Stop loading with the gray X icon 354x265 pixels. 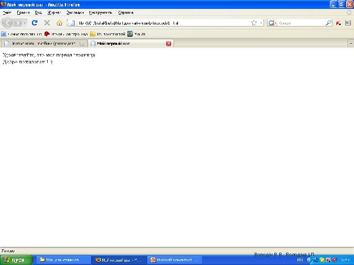coord(47,23)
